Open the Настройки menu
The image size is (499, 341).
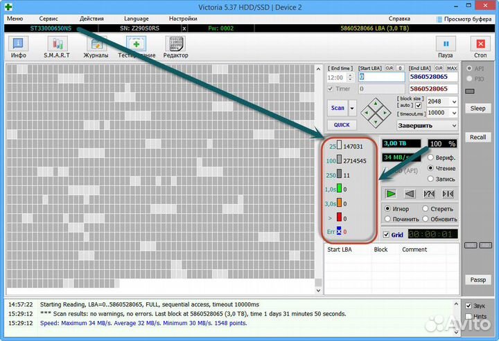(x=183, y=19)
